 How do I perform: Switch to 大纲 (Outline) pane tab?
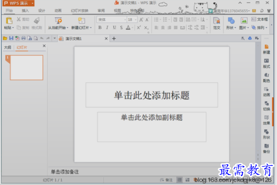click(x=8, y=47)
